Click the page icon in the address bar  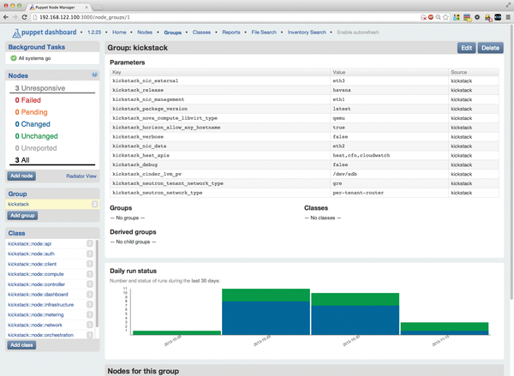(35, 17)
